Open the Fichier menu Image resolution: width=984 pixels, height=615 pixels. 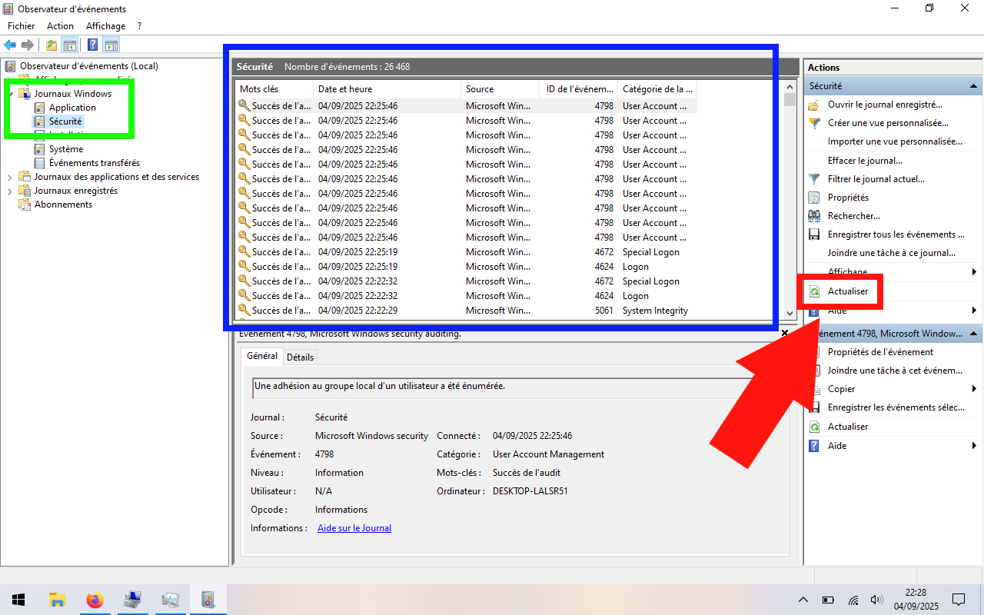point(22,26)
